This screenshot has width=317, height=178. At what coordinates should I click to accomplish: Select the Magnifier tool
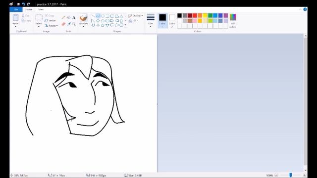tap(74, 24)
